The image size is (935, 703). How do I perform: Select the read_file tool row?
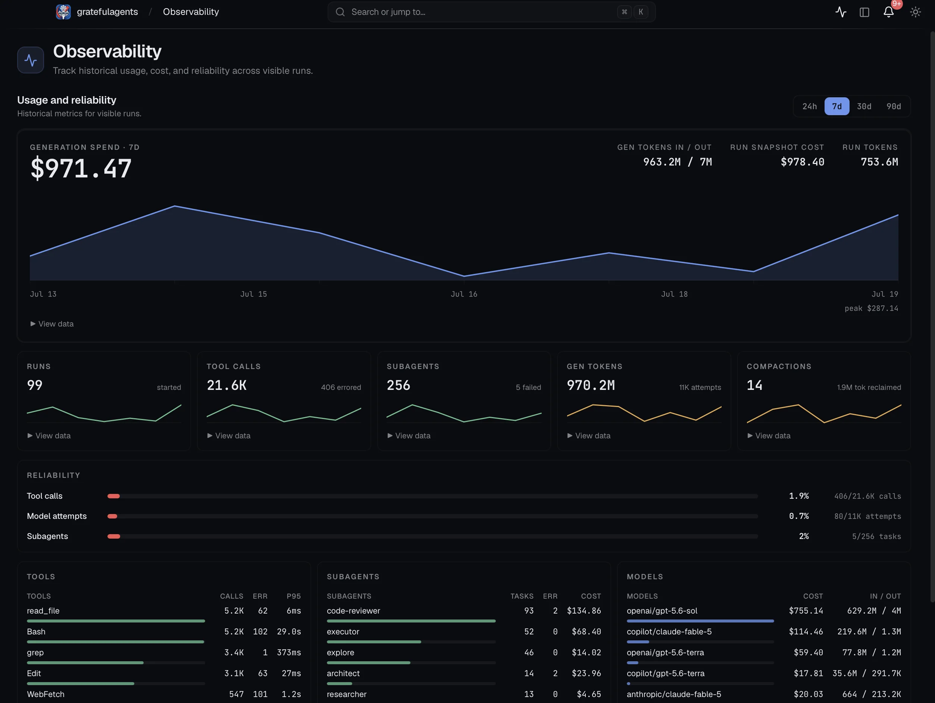pos(164,614)
